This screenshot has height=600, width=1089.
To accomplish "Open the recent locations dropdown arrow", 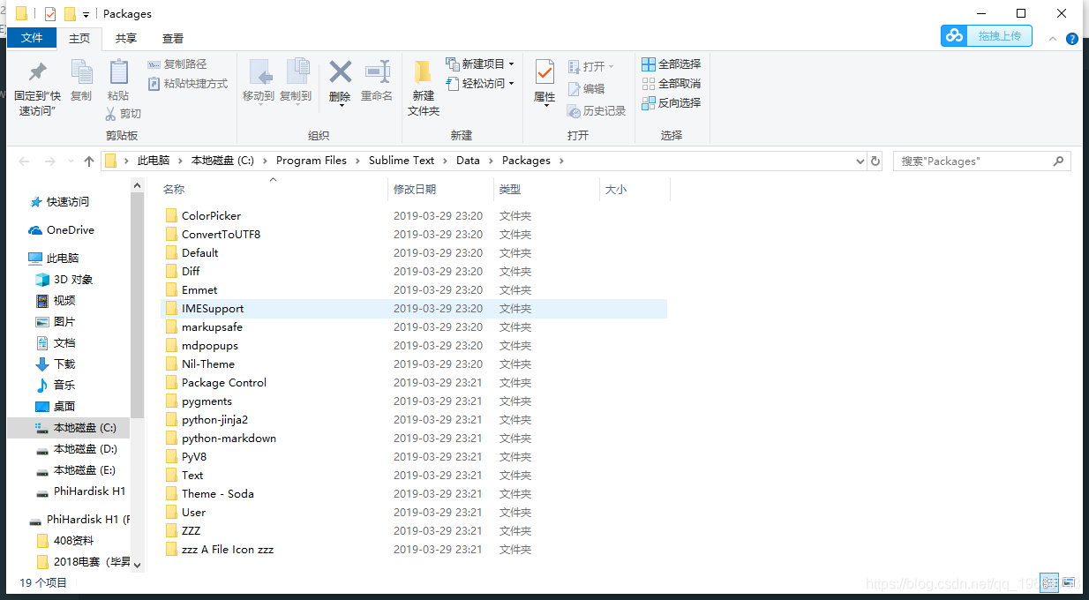I will [70, 161].
